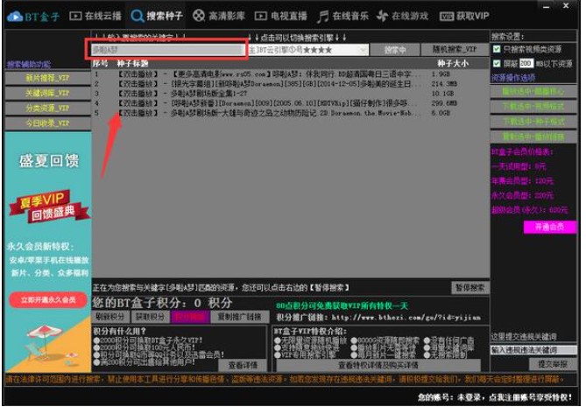Image resolution: width=586 pixels, height=407 pixels.
Task: Click the magenta 开通会员 button
Action: (x=550, y=227)
